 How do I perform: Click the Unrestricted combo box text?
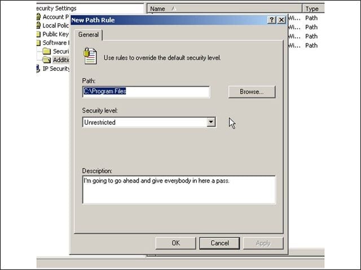pyautogui.click(x=100, y=123)
